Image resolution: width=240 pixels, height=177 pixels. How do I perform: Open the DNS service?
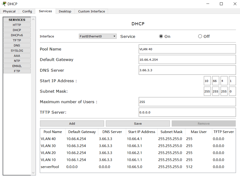[17, 46]
